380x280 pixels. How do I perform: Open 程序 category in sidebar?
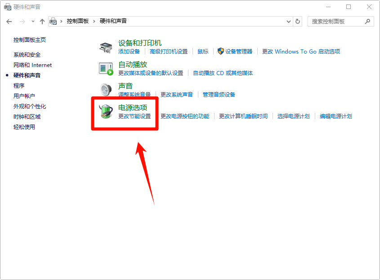(19, 85)
